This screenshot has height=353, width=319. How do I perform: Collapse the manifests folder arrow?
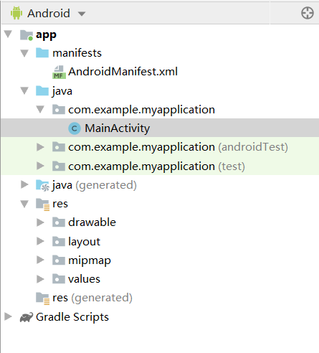coord(24,53)
